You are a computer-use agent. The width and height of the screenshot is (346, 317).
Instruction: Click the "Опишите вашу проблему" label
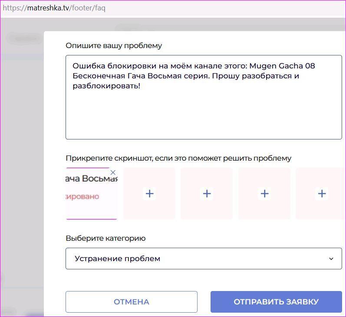[x=114, y=45]
